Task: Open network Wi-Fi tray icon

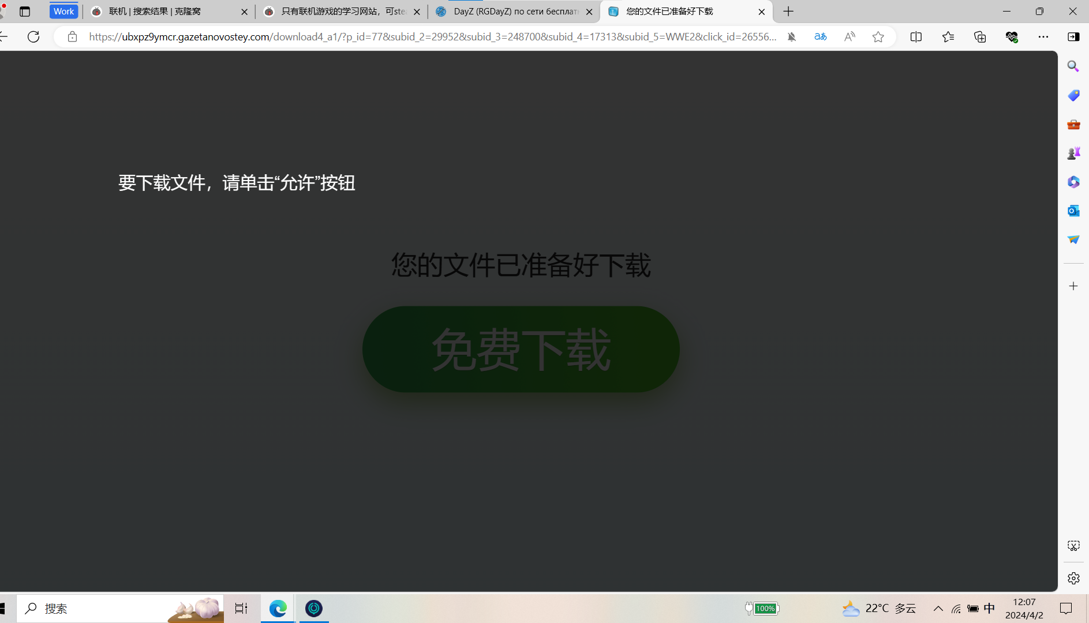Action: click(x=956, y=609)
